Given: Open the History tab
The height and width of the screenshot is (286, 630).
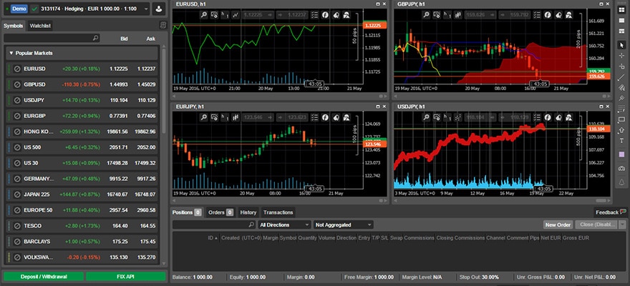Looking at the screenshot, I should 248,212.
